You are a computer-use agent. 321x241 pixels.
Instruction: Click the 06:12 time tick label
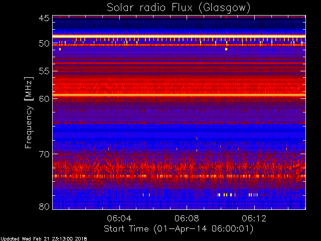(254, 218)
